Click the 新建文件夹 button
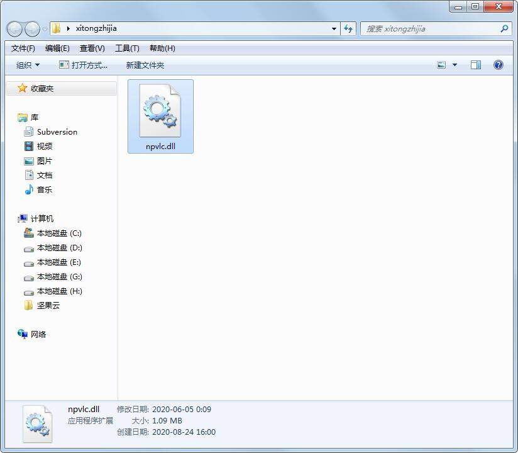 click(145, 64)
